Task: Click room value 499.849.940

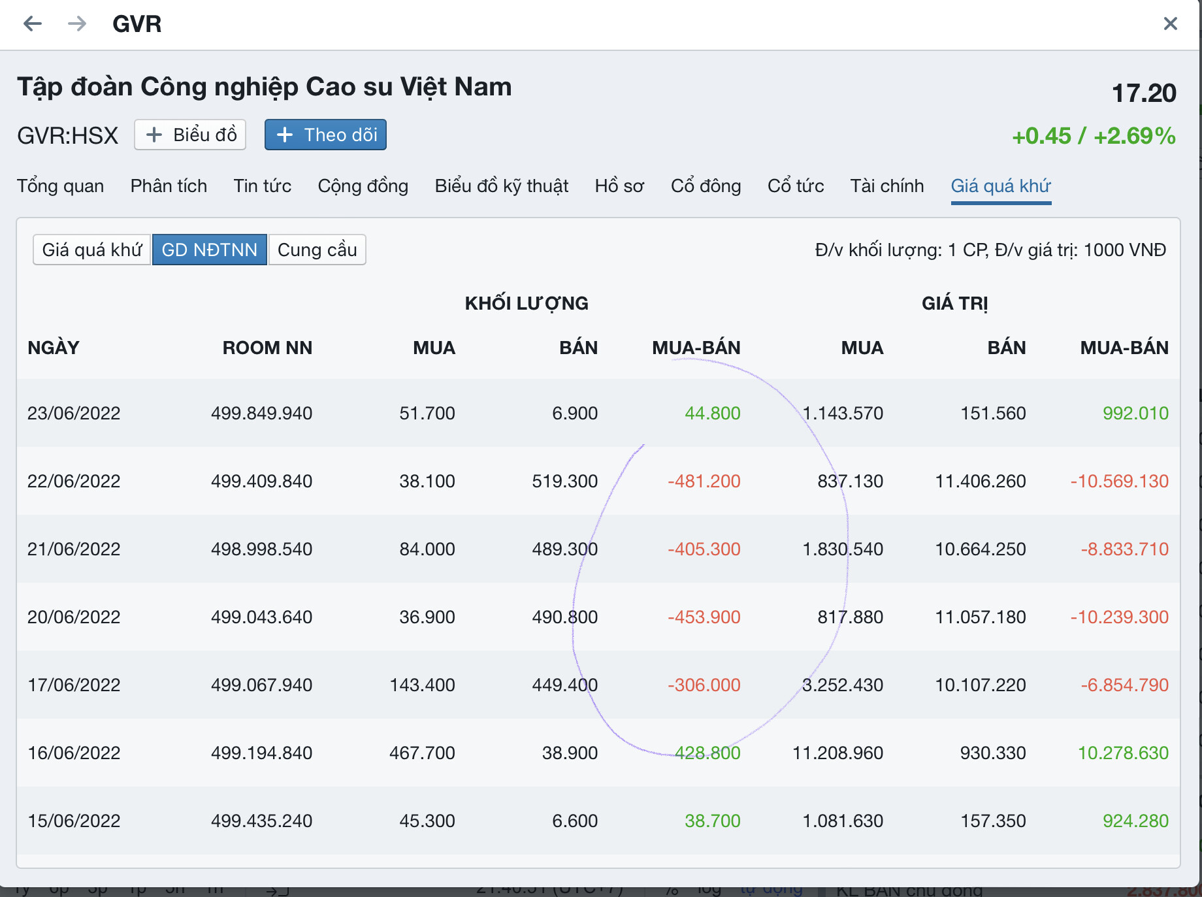Action: click(x=261, y=413)
